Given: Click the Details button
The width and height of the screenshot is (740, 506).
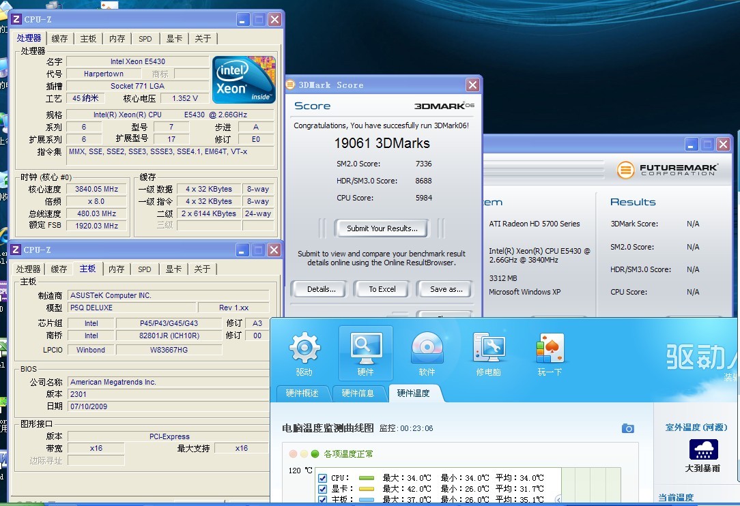Looking at the screenshot, I should click(x=321, y=289).
